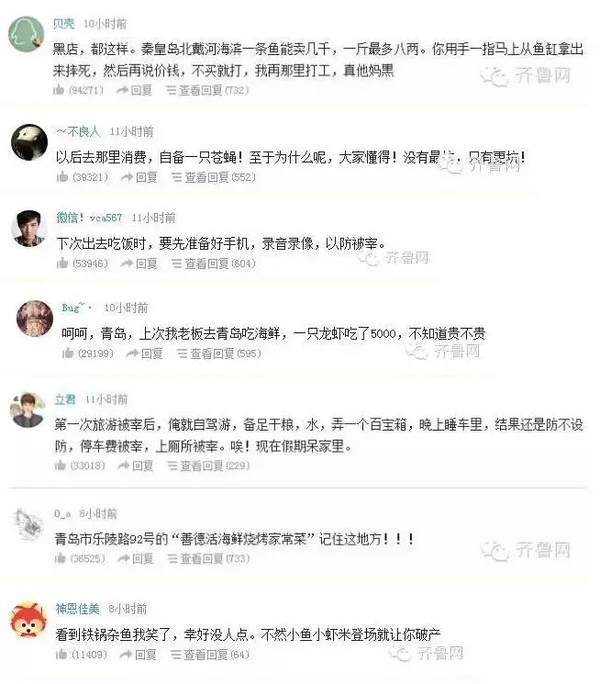The image size is (600, 684).
Task: Open 查看回复 (595) under Bug~ comment
Action: [219, 353]
